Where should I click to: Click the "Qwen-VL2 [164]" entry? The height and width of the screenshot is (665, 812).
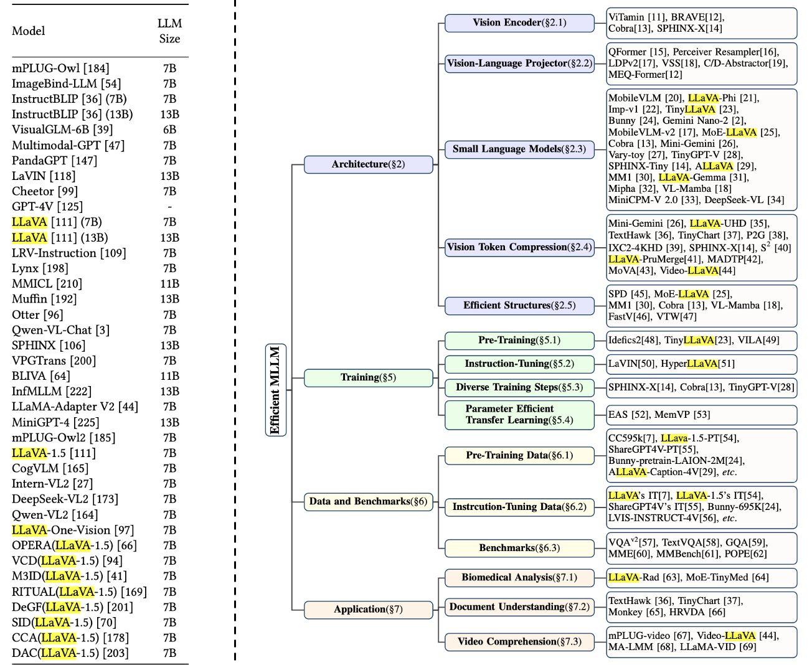55,515
